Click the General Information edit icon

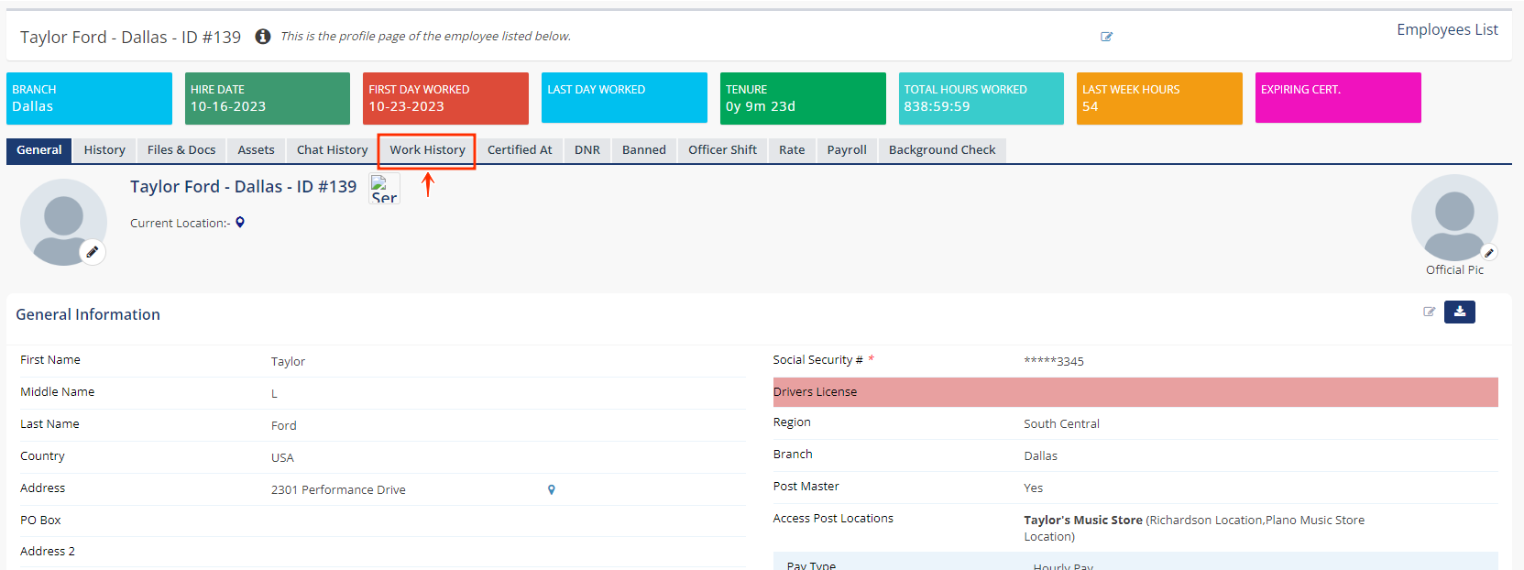click(1429, 312)
